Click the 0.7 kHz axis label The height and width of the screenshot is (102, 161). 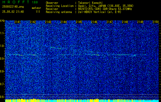pos(2,84)
